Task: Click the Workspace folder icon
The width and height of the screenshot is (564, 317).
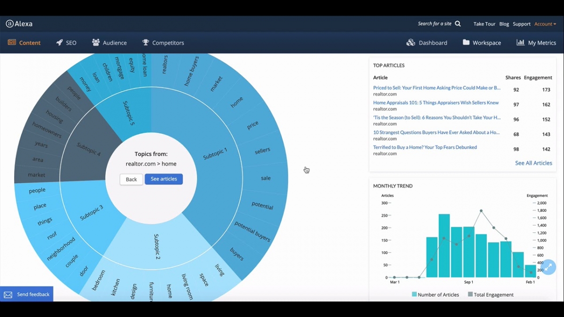Action: click(466, 43)
